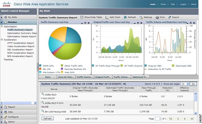Click the Logout link

(183, 4)
